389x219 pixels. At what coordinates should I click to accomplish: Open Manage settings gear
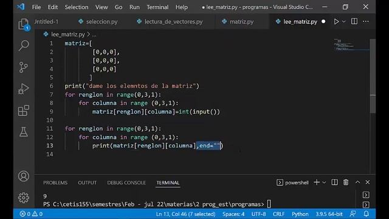coord(24,198)
